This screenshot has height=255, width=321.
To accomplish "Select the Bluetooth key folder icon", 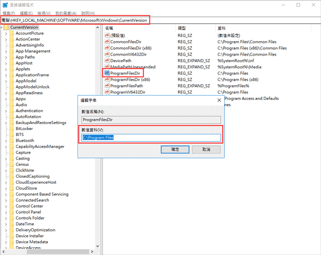I will 11,140.
